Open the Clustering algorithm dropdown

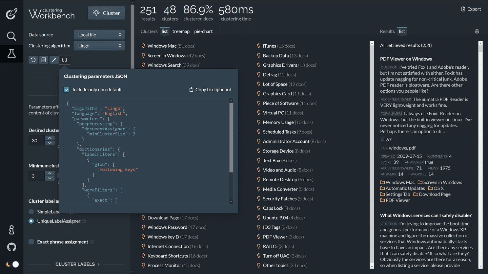(x=99, y=45)
